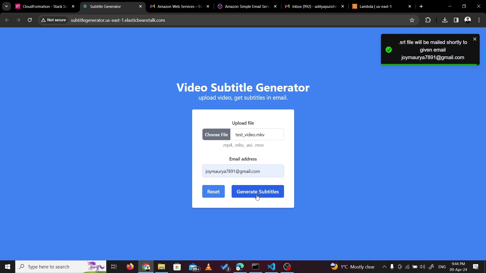Open VLC from the taskbar
This screenshot has width=486, height=273.
pyautogui.click(x=209, y=267)
